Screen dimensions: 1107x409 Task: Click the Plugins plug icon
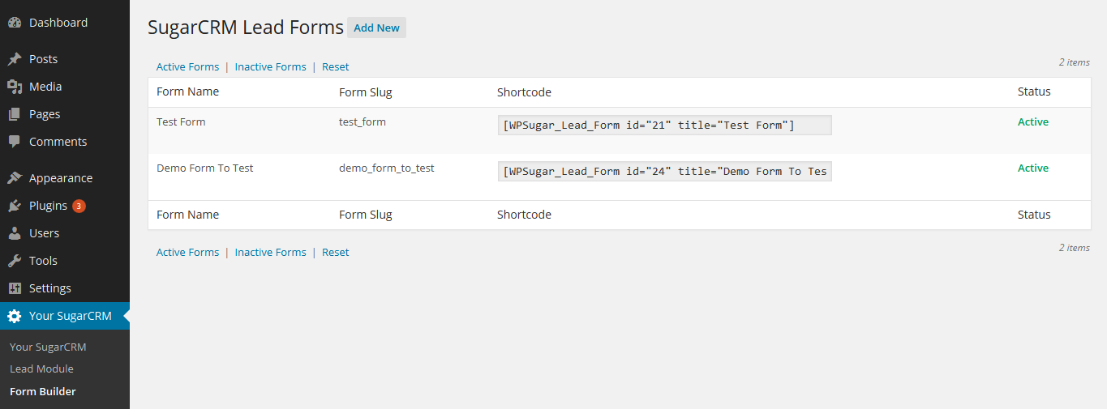(15, 206)
